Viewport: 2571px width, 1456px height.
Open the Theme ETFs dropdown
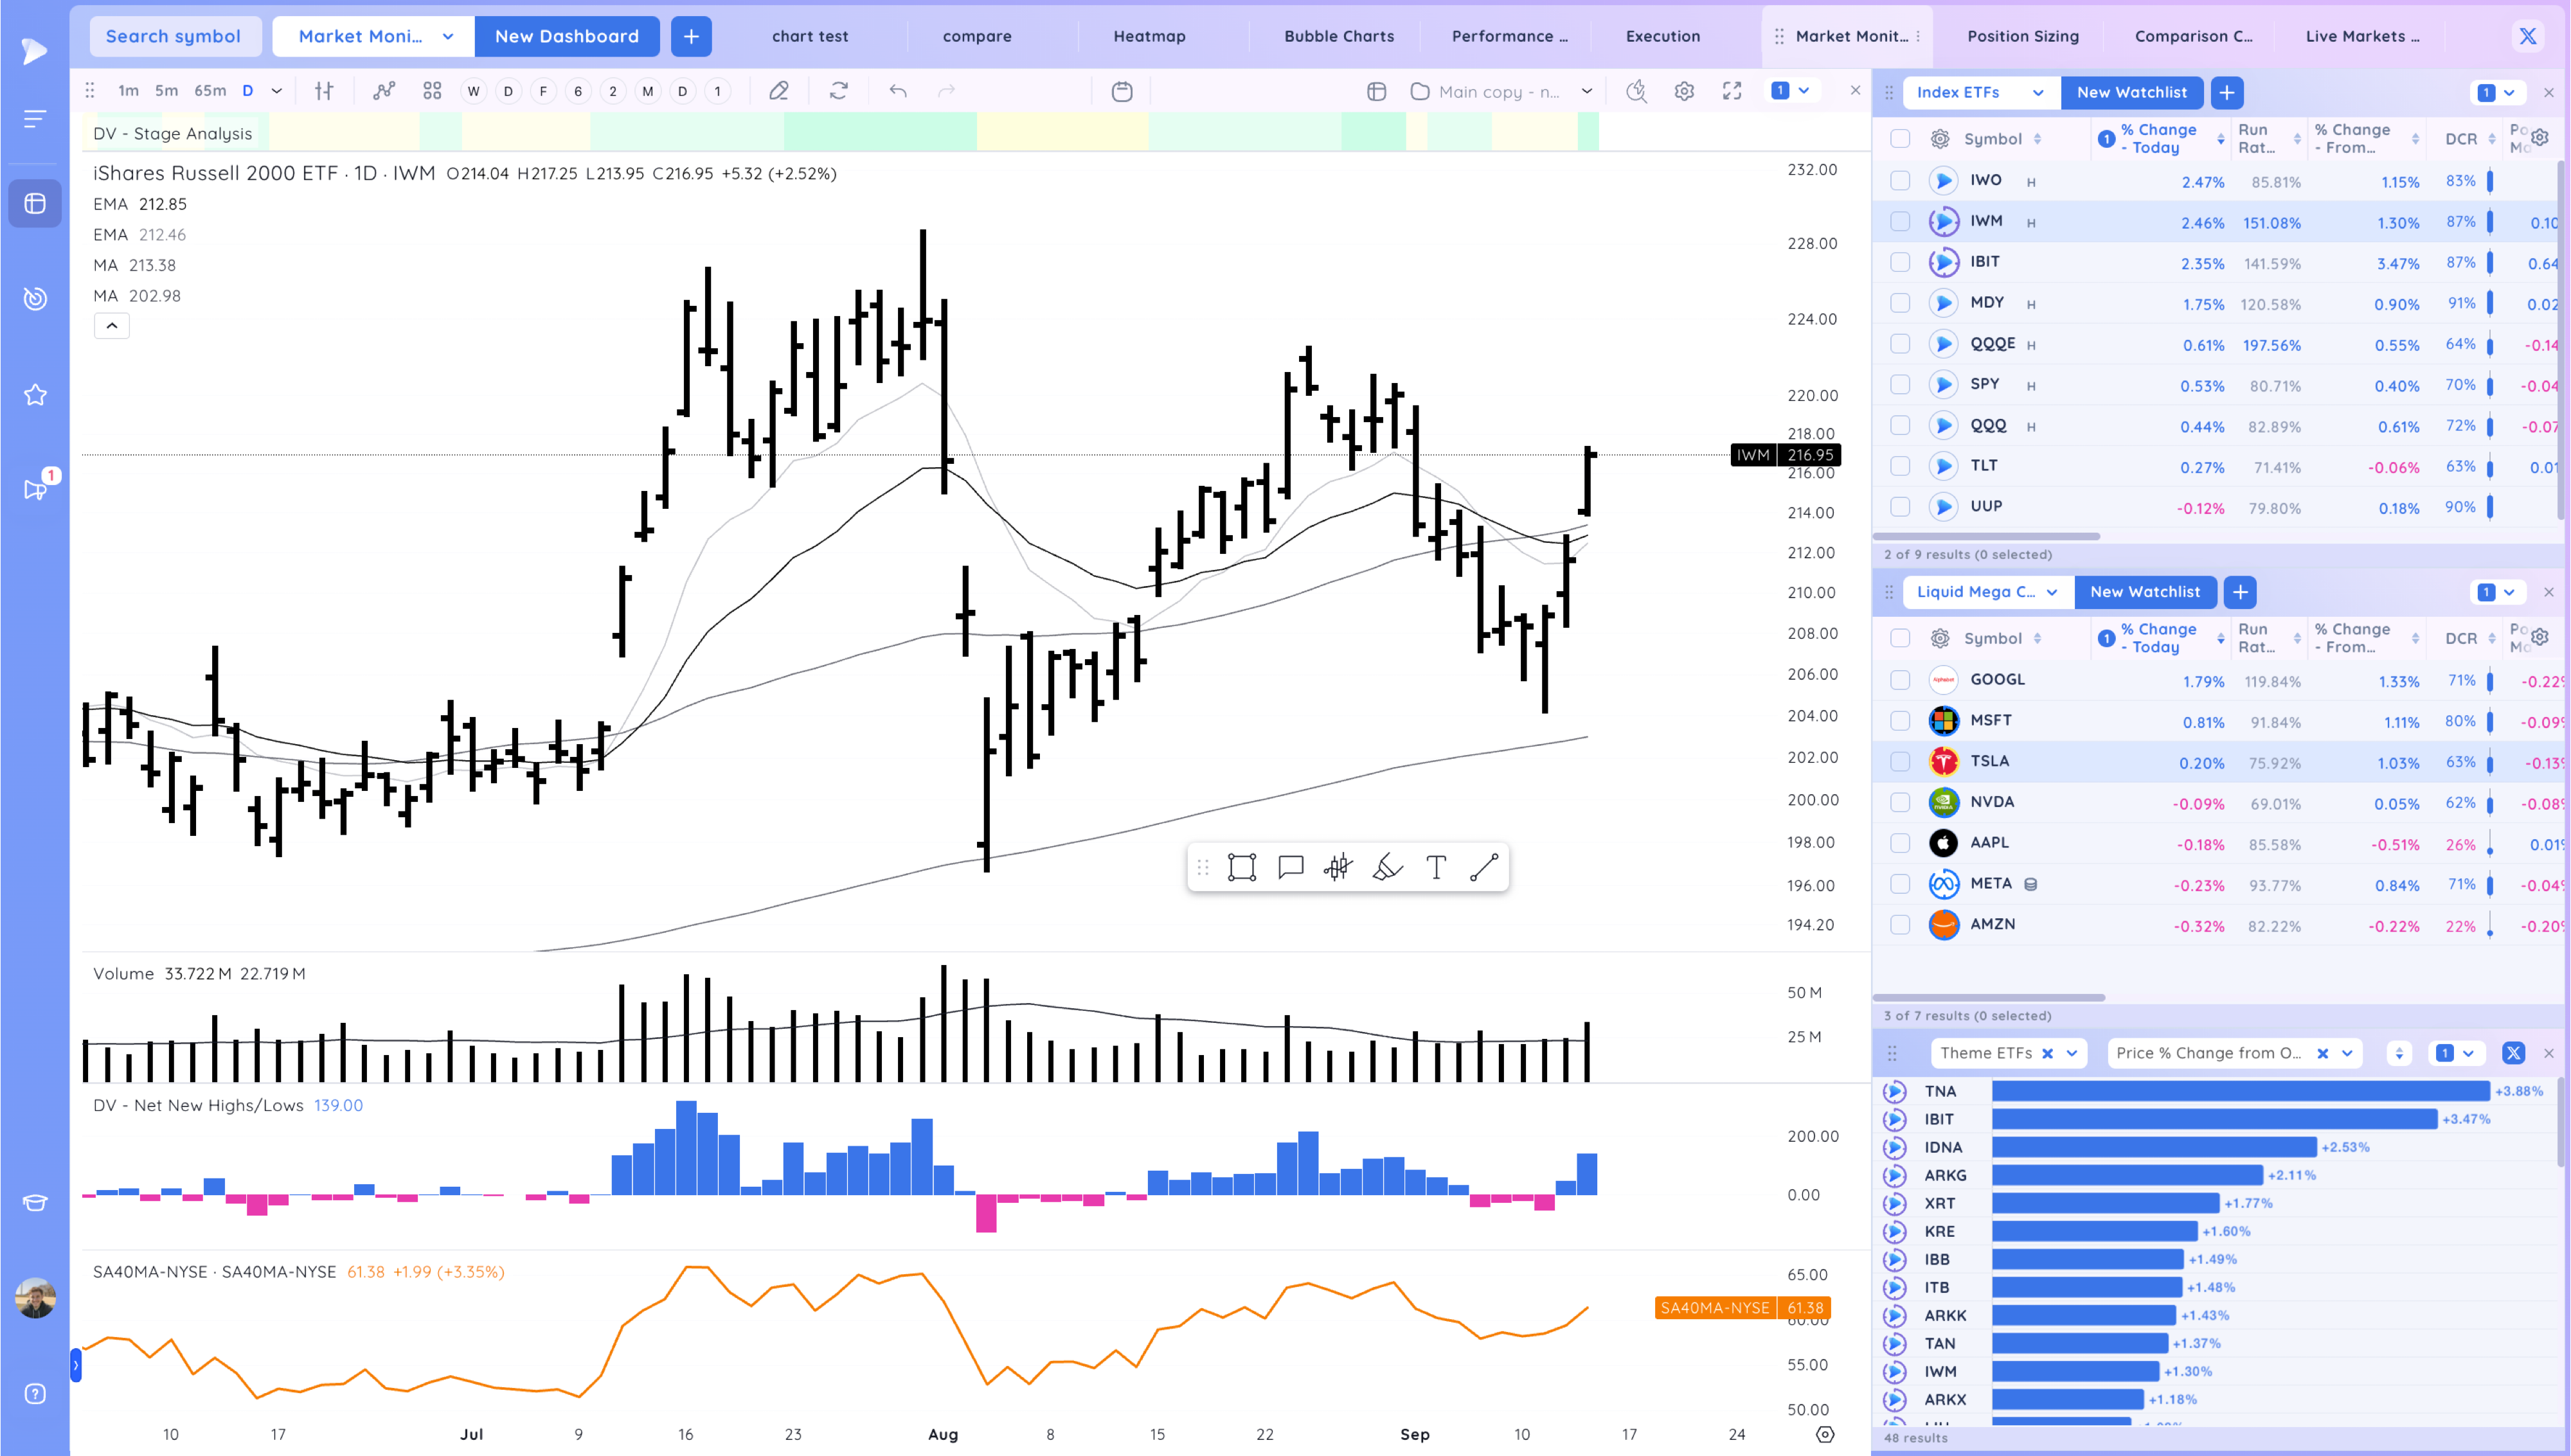[2072, 1053]
